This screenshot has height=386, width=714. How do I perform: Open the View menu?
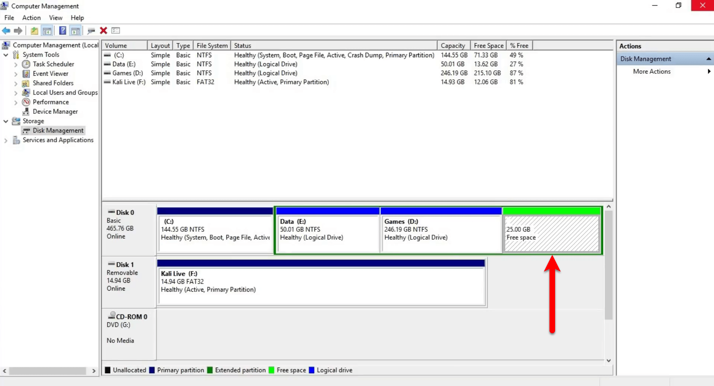(55, 18)
